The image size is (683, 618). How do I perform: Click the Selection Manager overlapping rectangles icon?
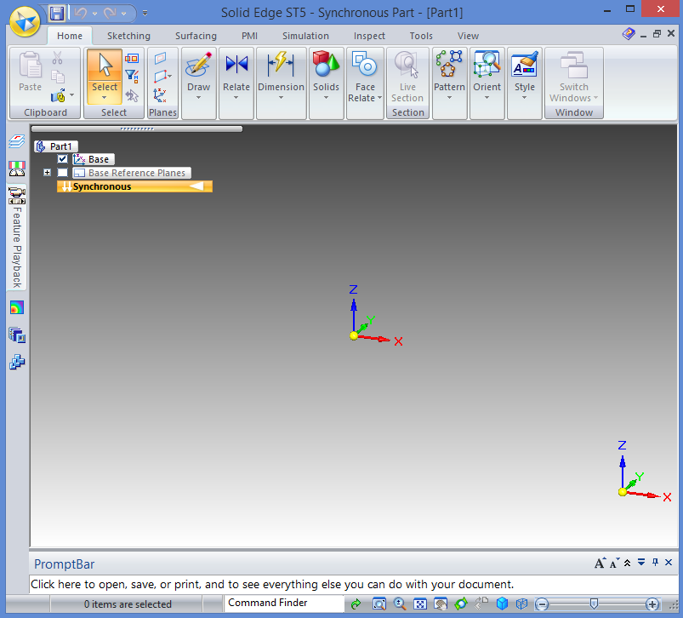(x=132, y=59)
